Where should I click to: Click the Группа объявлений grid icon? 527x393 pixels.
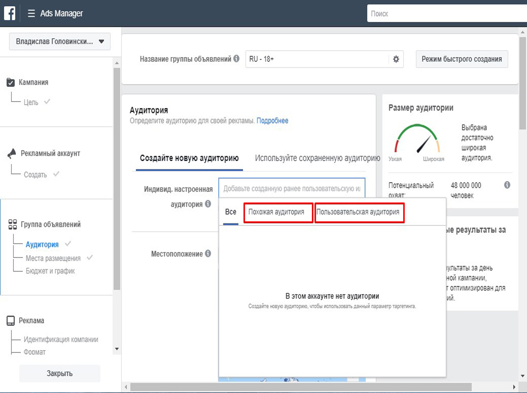pos(12,224)
